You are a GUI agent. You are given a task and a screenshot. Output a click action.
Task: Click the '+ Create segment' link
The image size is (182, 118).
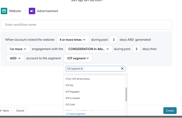pos(76,114)
